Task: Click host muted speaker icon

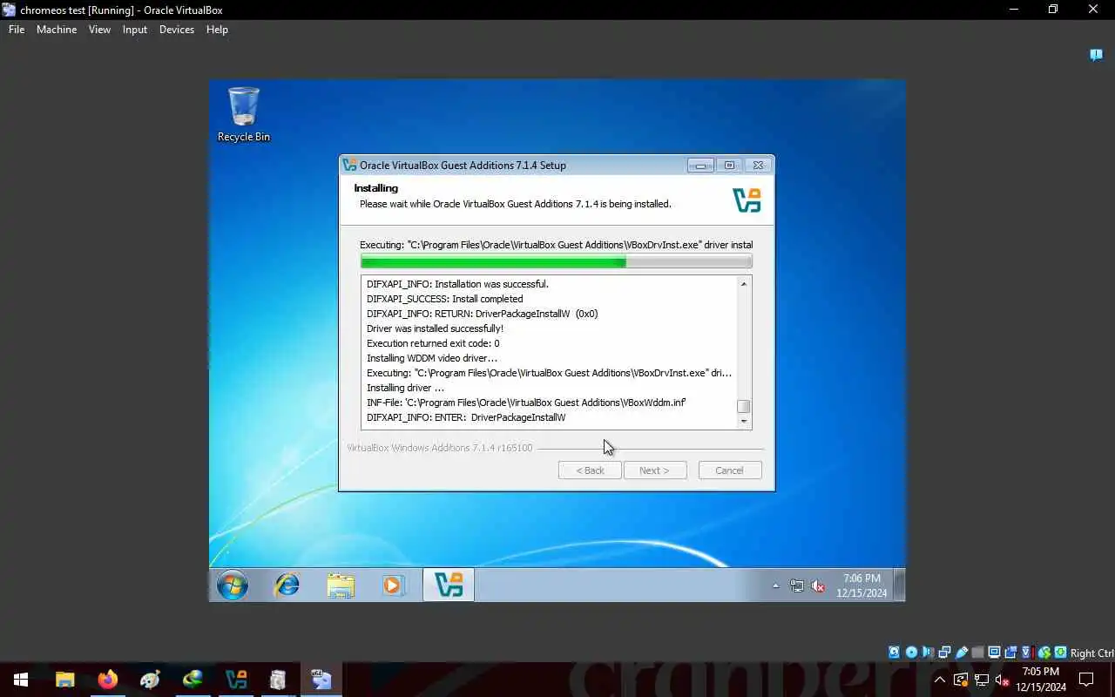Action: tap(1003, 680)
